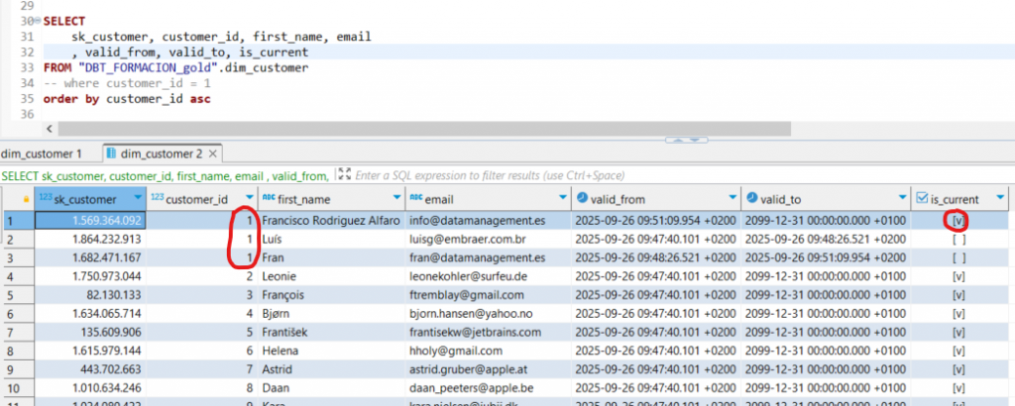Toggle is_current checkbox for Fran row
The image size is (1015, 406).
pyautogui.click(x=958, y=257)
